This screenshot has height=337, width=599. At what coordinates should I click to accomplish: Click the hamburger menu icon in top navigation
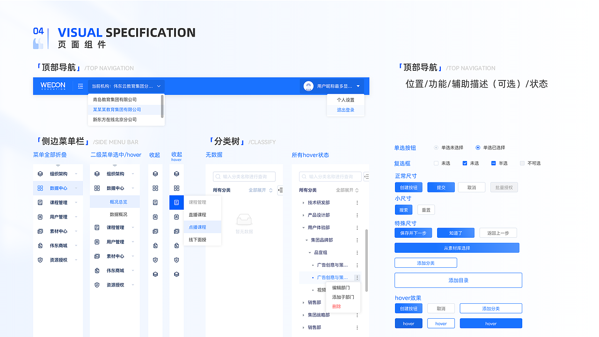[x=80, y=86]
